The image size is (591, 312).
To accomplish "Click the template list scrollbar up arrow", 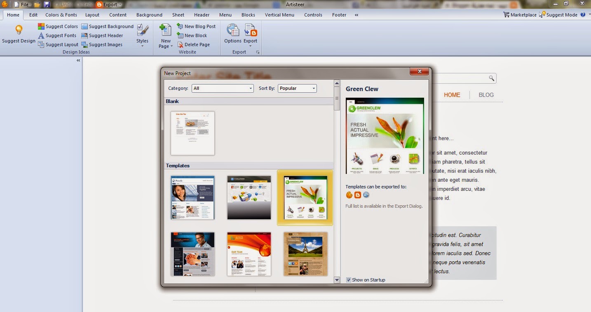I will [x=337, y=83].
